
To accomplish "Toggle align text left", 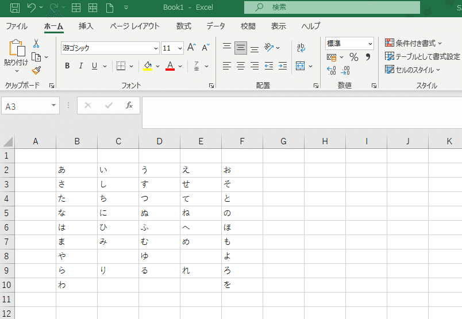I will tap(227, 66).
